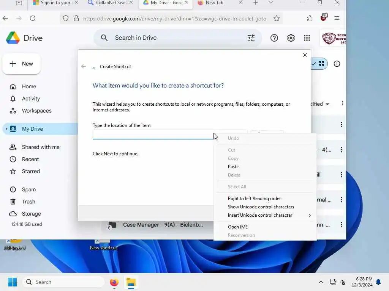Click the uBlock extension badge icon
389x291 pixels.
(324, 17)
